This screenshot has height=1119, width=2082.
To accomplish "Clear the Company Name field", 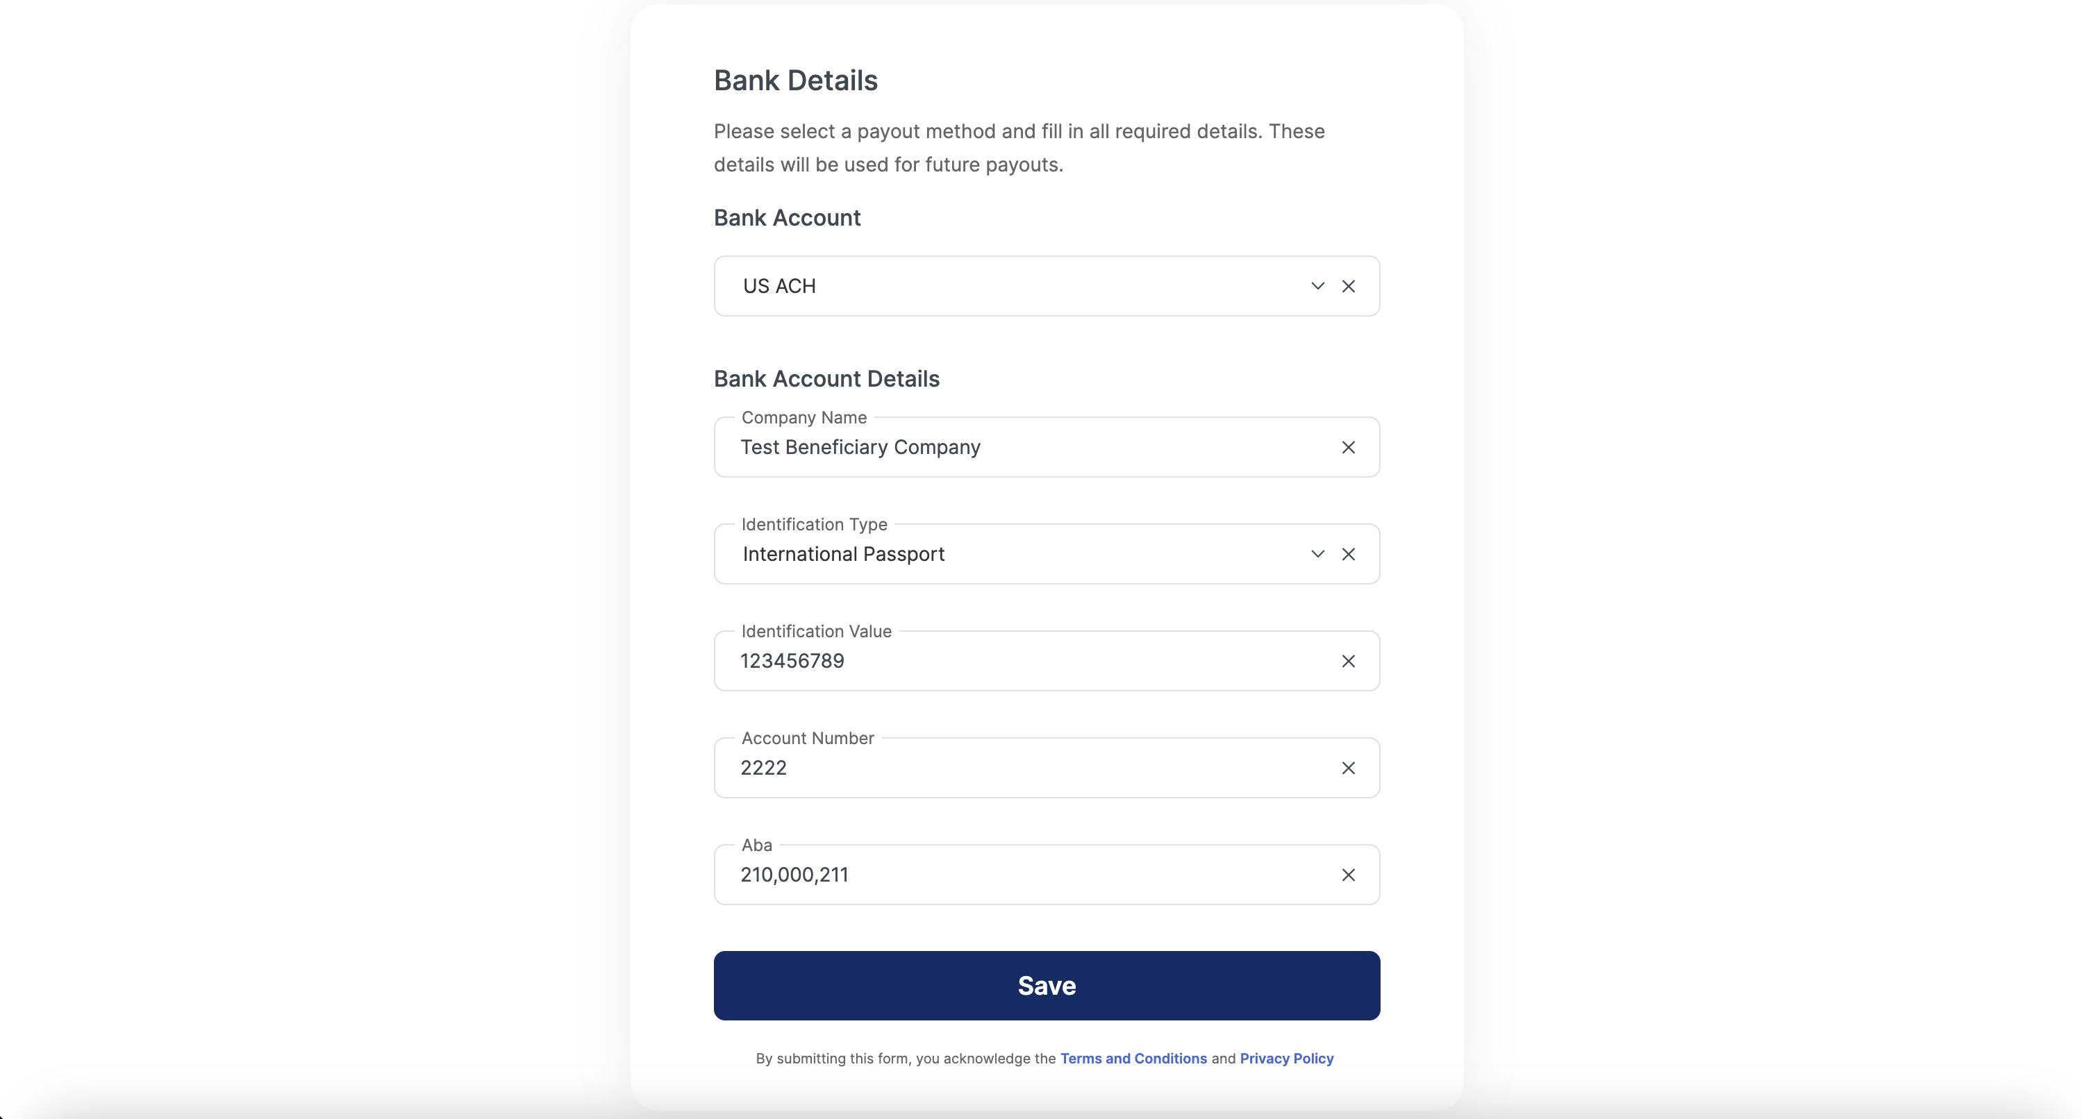I will [x=1348, y=448].
